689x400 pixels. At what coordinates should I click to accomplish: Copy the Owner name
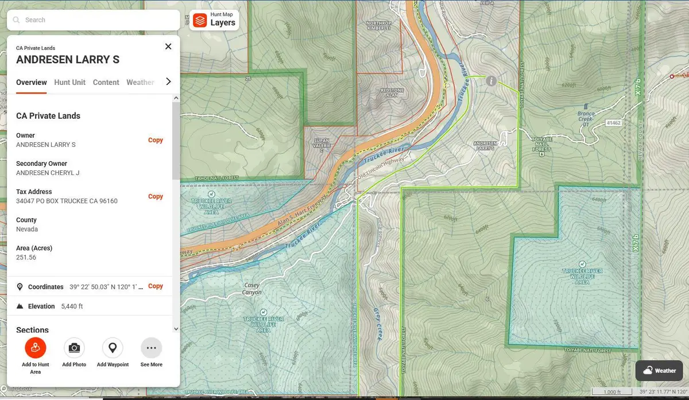click(x=156, y=140)
